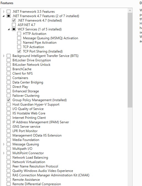The width and height of the screenshot is (142, 186).
Task: Select the Remote Assistance row label
Action: click(26, 180)
